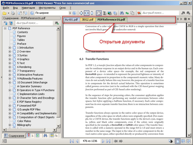Expand all contents tree icon

click(6, 23)
